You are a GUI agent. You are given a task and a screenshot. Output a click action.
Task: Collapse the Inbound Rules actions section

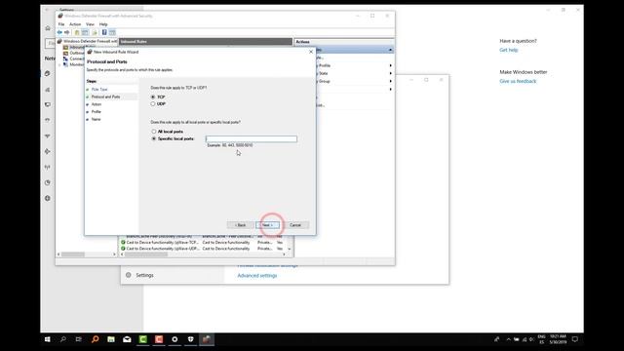(390, 50)
